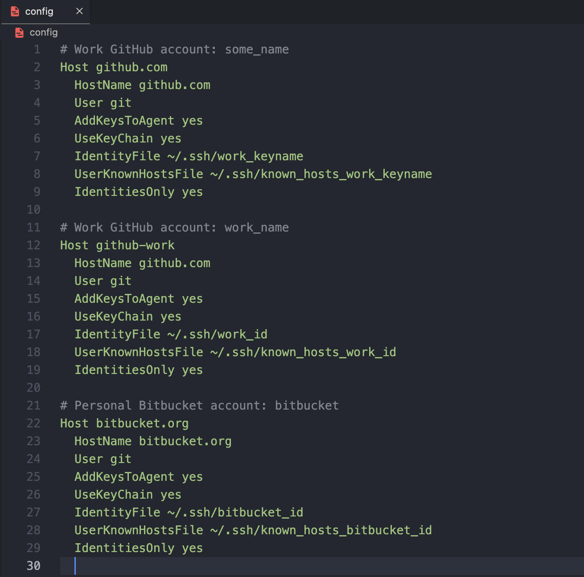The height and width of the screenshot is (577, 584).
Task: Click 'HostName bitbucket.org' on line 23
Action: pos(153,441)
